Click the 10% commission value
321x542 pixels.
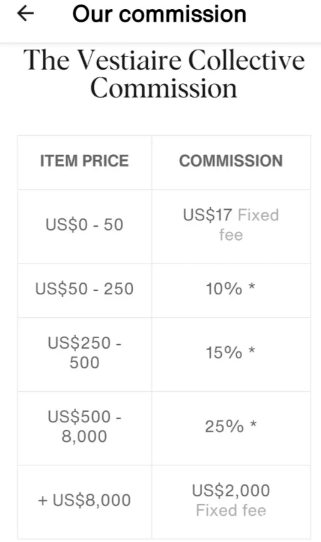point(224,288)
